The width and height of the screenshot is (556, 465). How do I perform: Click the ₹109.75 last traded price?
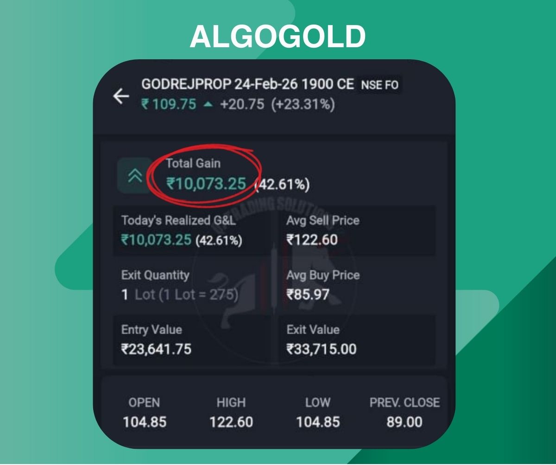(x=169, y=104)
